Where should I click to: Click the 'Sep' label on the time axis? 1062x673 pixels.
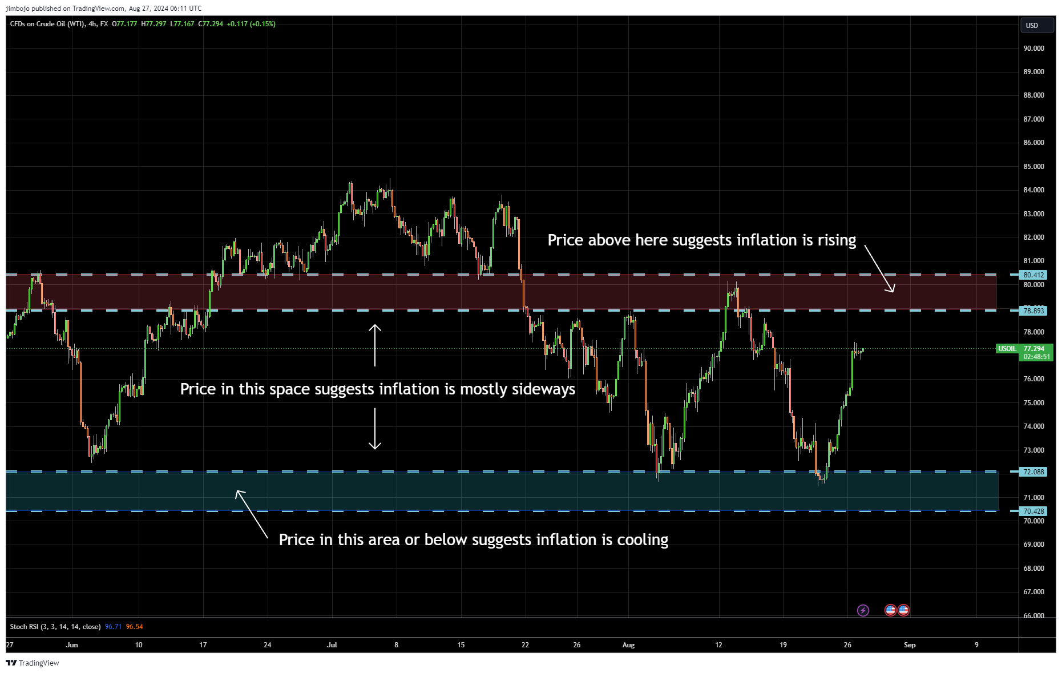[x=910, y=645]
